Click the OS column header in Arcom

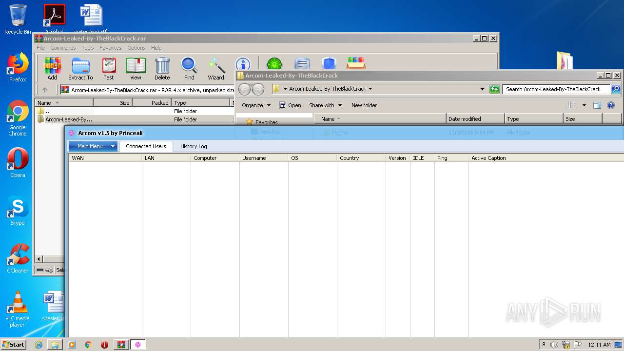[312, 158]
